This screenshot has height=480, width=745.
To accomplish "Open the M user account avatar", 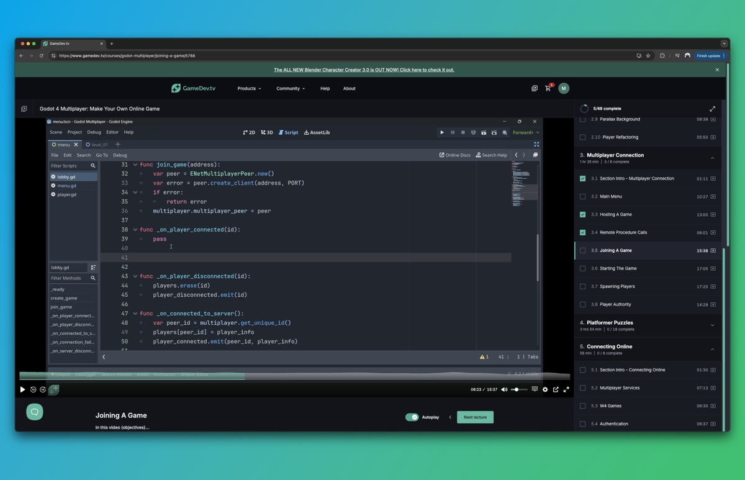I will click(x=564, y=88).
